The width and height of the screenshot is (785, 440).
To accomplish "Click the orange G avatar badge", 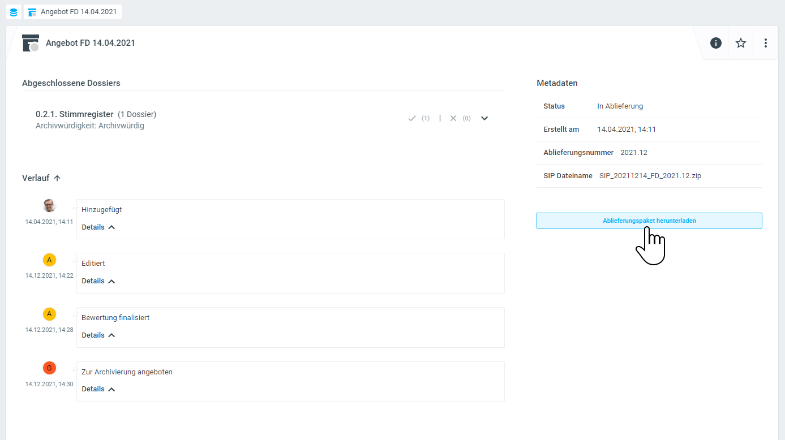I will point(49,368).
